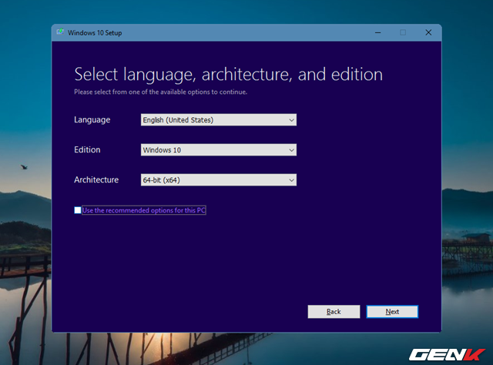The width and height of the screenshot is (493, 365).
Task: Open the Edition dropdown showing Windows 10
Action: pyautogui.click(x=219, y=150)
